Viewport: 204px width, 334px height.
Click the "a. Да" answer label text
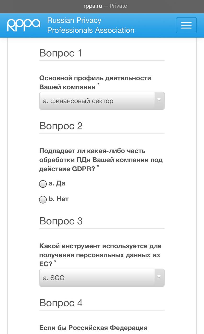57,183
